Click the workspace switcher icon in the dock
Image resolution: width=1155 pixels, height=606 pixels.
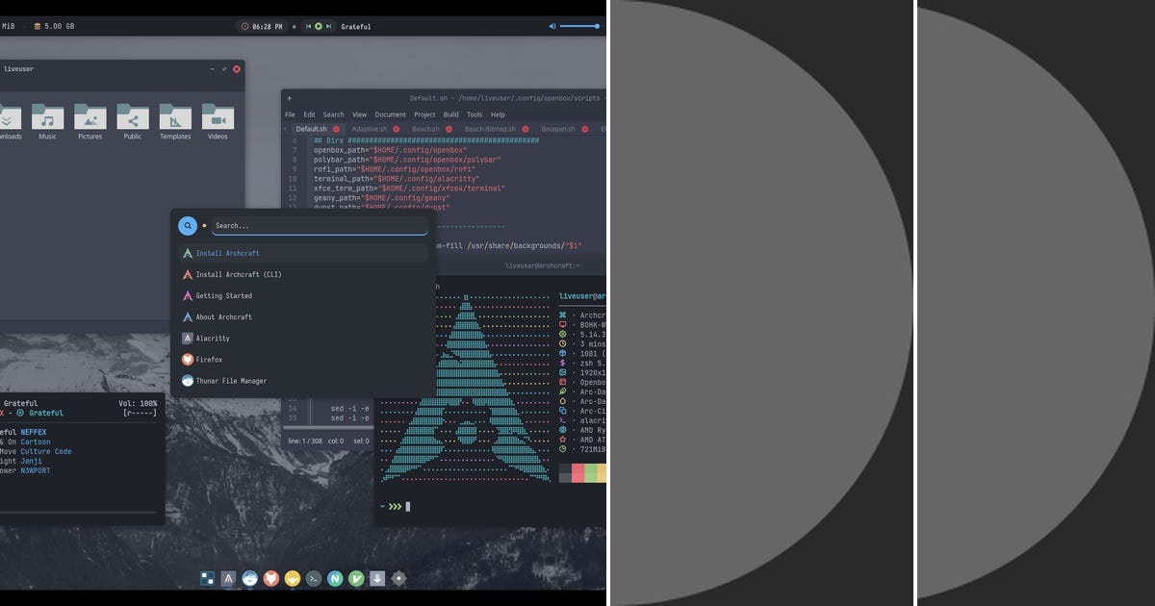[207, 578]
